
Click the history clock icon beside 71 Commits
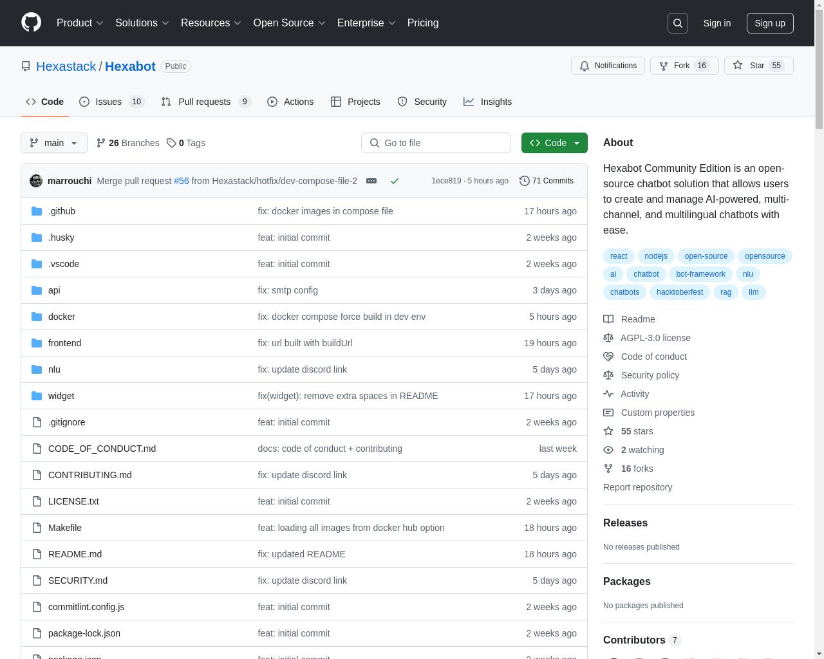pos(525,181)
